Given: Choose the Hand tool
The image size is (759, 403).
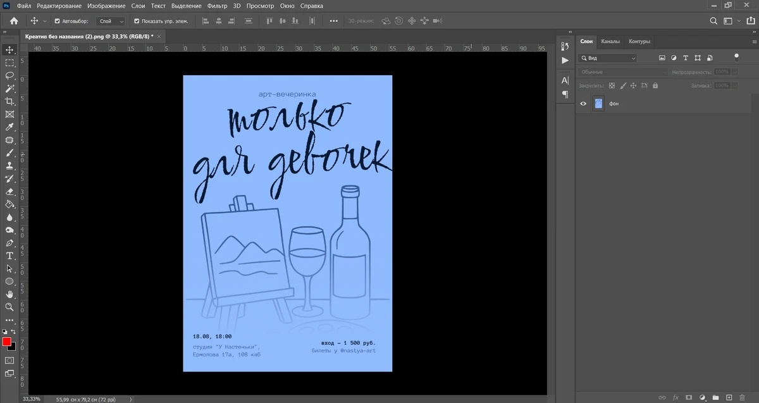Looking at the screenshot, I should 9,294.
